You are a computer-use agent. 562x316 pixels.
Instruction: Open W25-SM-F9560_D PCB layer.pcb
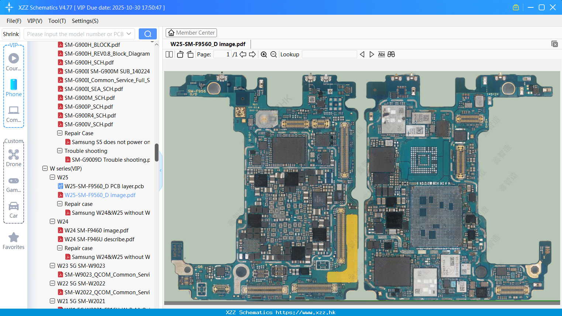coord(104,186)
